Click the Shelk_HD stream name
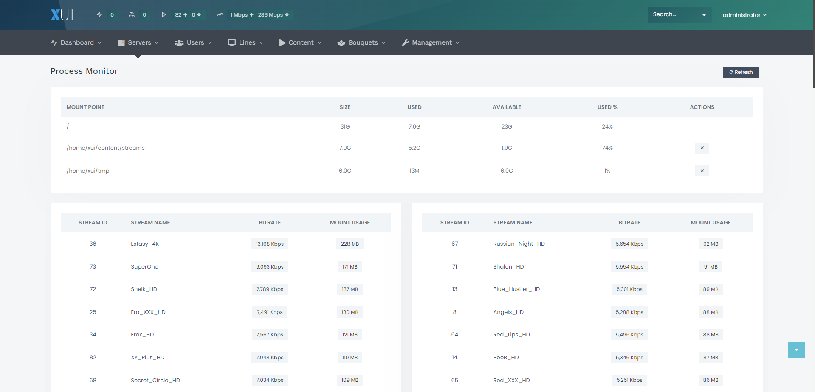815x392 pixels. click(144, 289)
